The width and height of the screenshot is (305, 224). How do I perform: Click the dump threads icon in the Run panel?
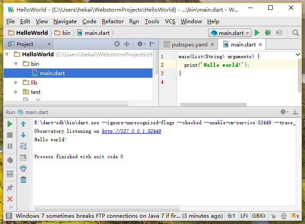point(10,160)
